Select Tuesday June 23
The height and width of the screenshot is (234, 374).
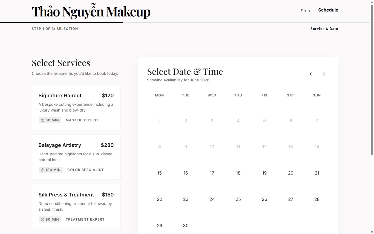point(186,199)
